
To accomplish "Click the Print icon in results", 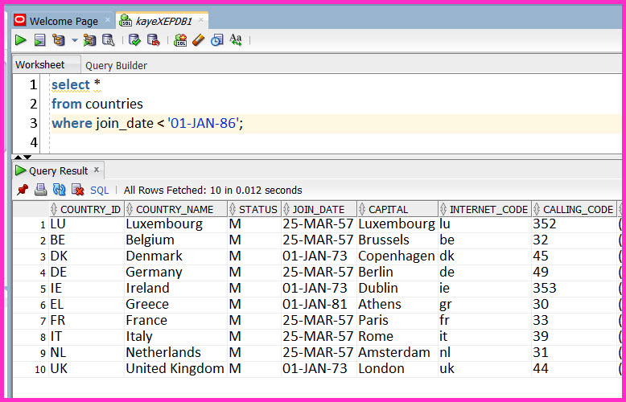I will click(41, 190).
